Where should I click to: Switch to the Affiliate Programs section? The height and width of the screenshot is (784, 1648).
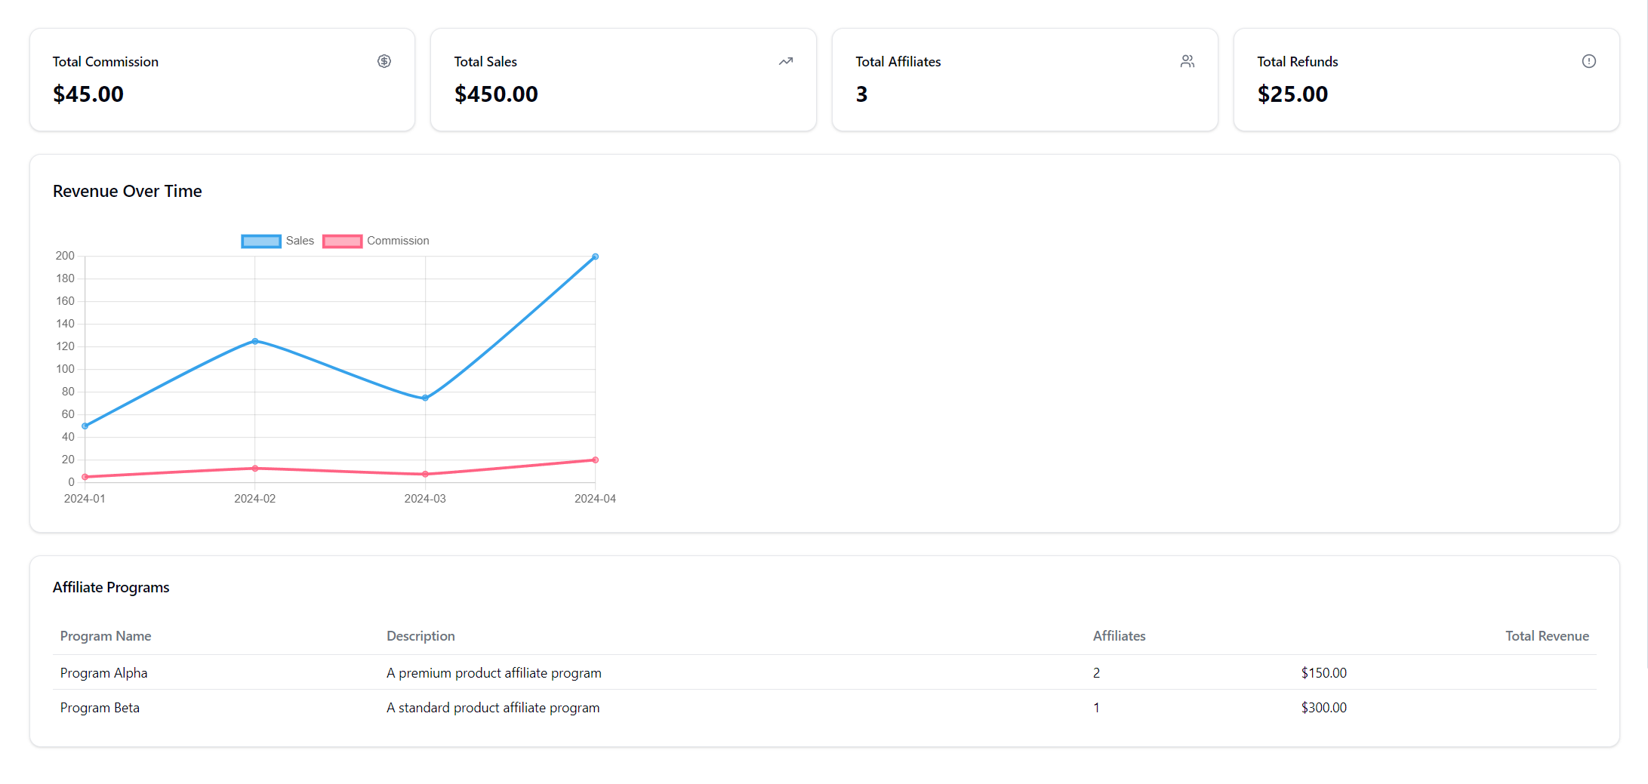pyautogui.click(x=110, y=587)
